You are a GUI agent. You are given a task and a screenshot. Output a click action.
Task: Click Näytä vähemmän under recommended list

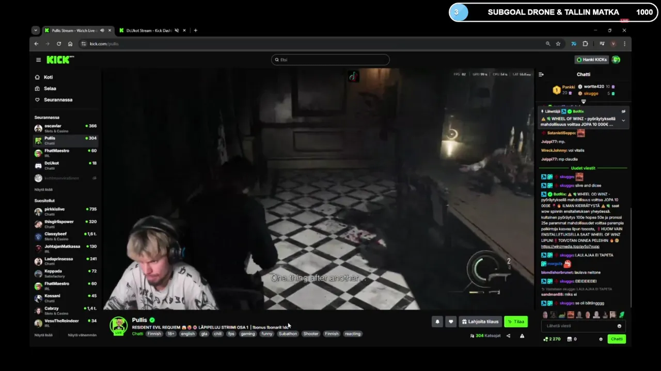coord(82,335)
